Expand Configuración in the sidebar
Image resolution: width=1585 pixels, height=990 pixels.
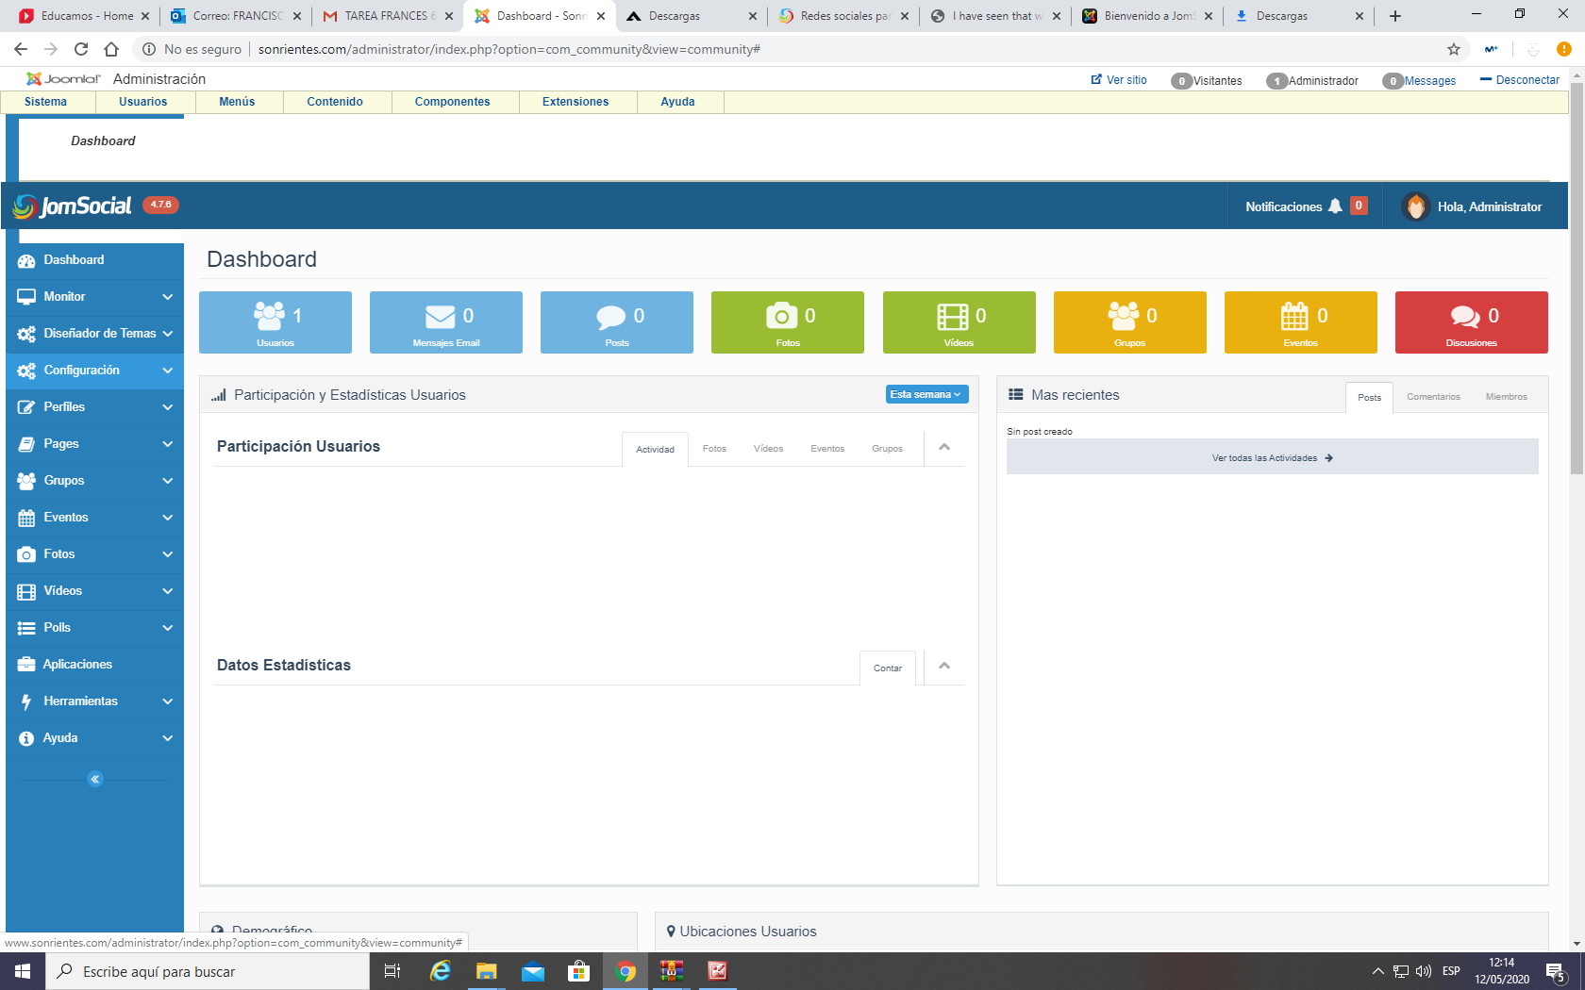(x=94, y=371)
